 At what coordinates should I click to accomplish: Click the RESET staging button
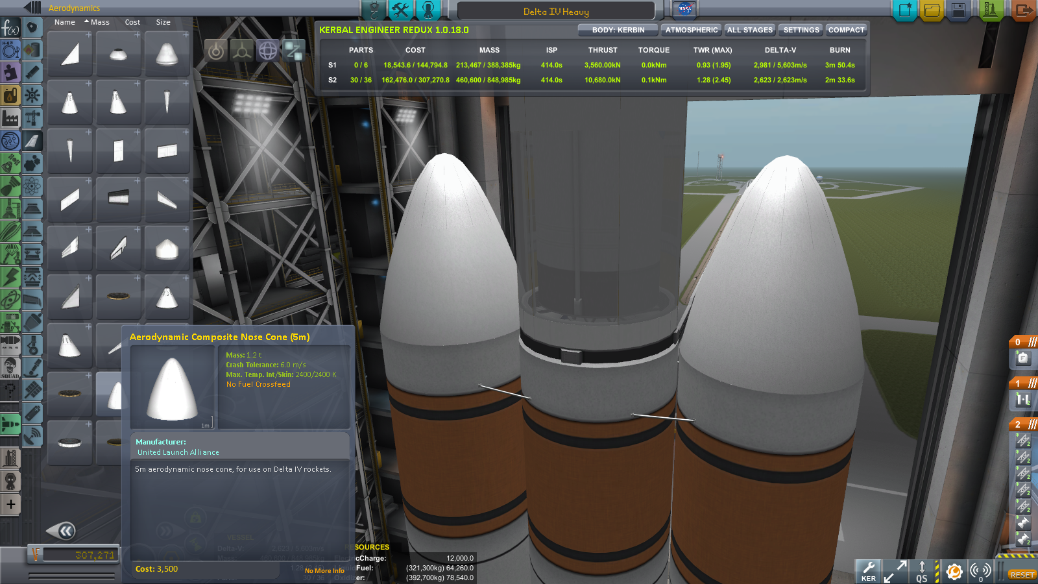[1022, 575]
